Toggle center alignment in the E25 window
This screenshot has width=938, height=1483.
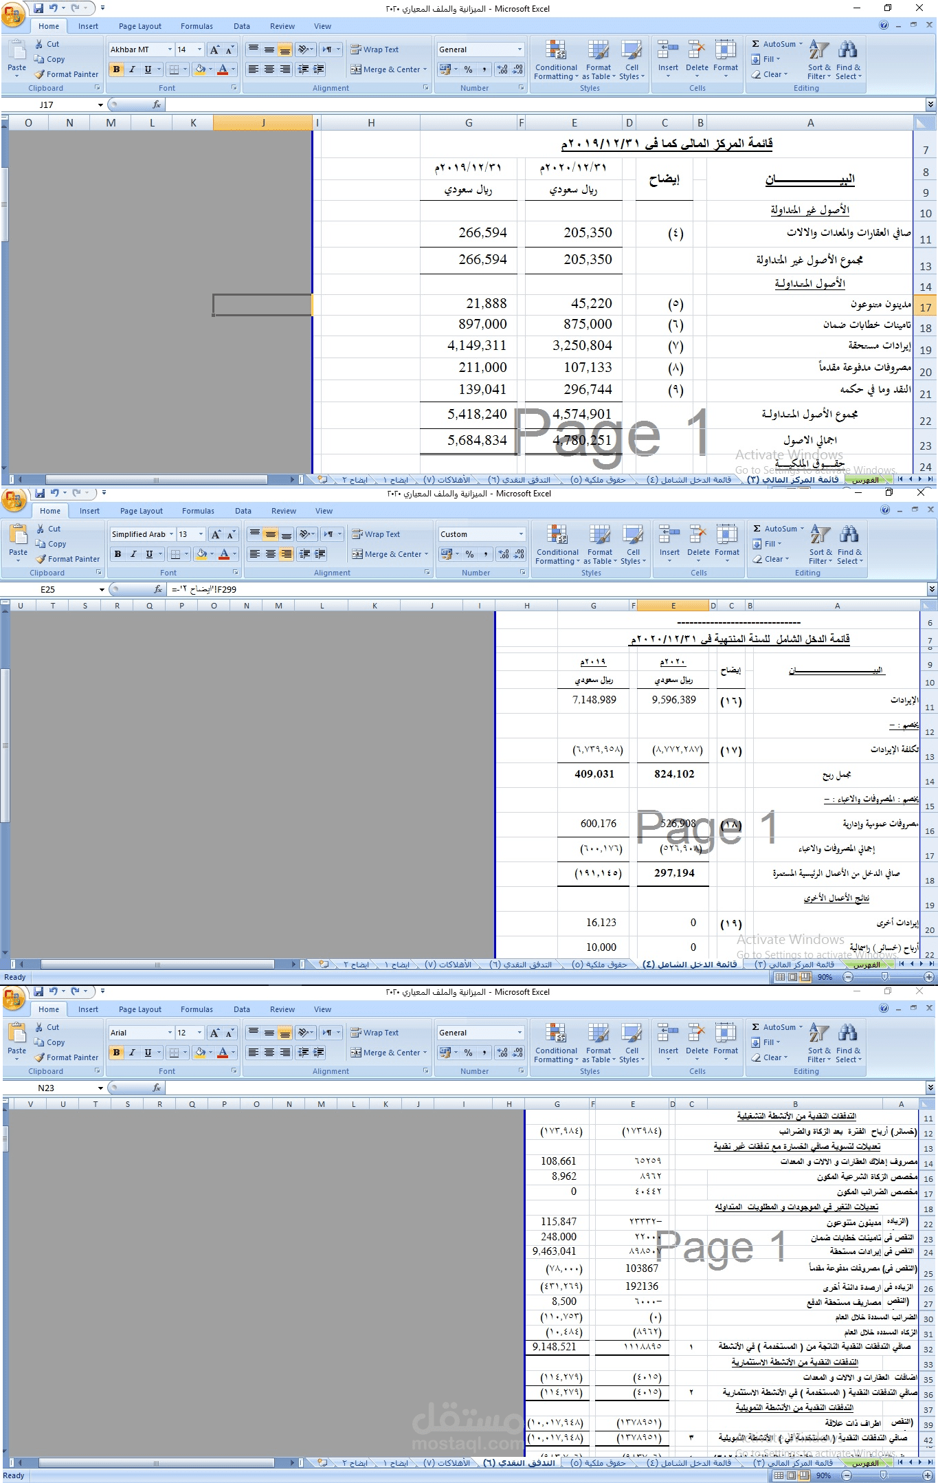pos(271,554)
